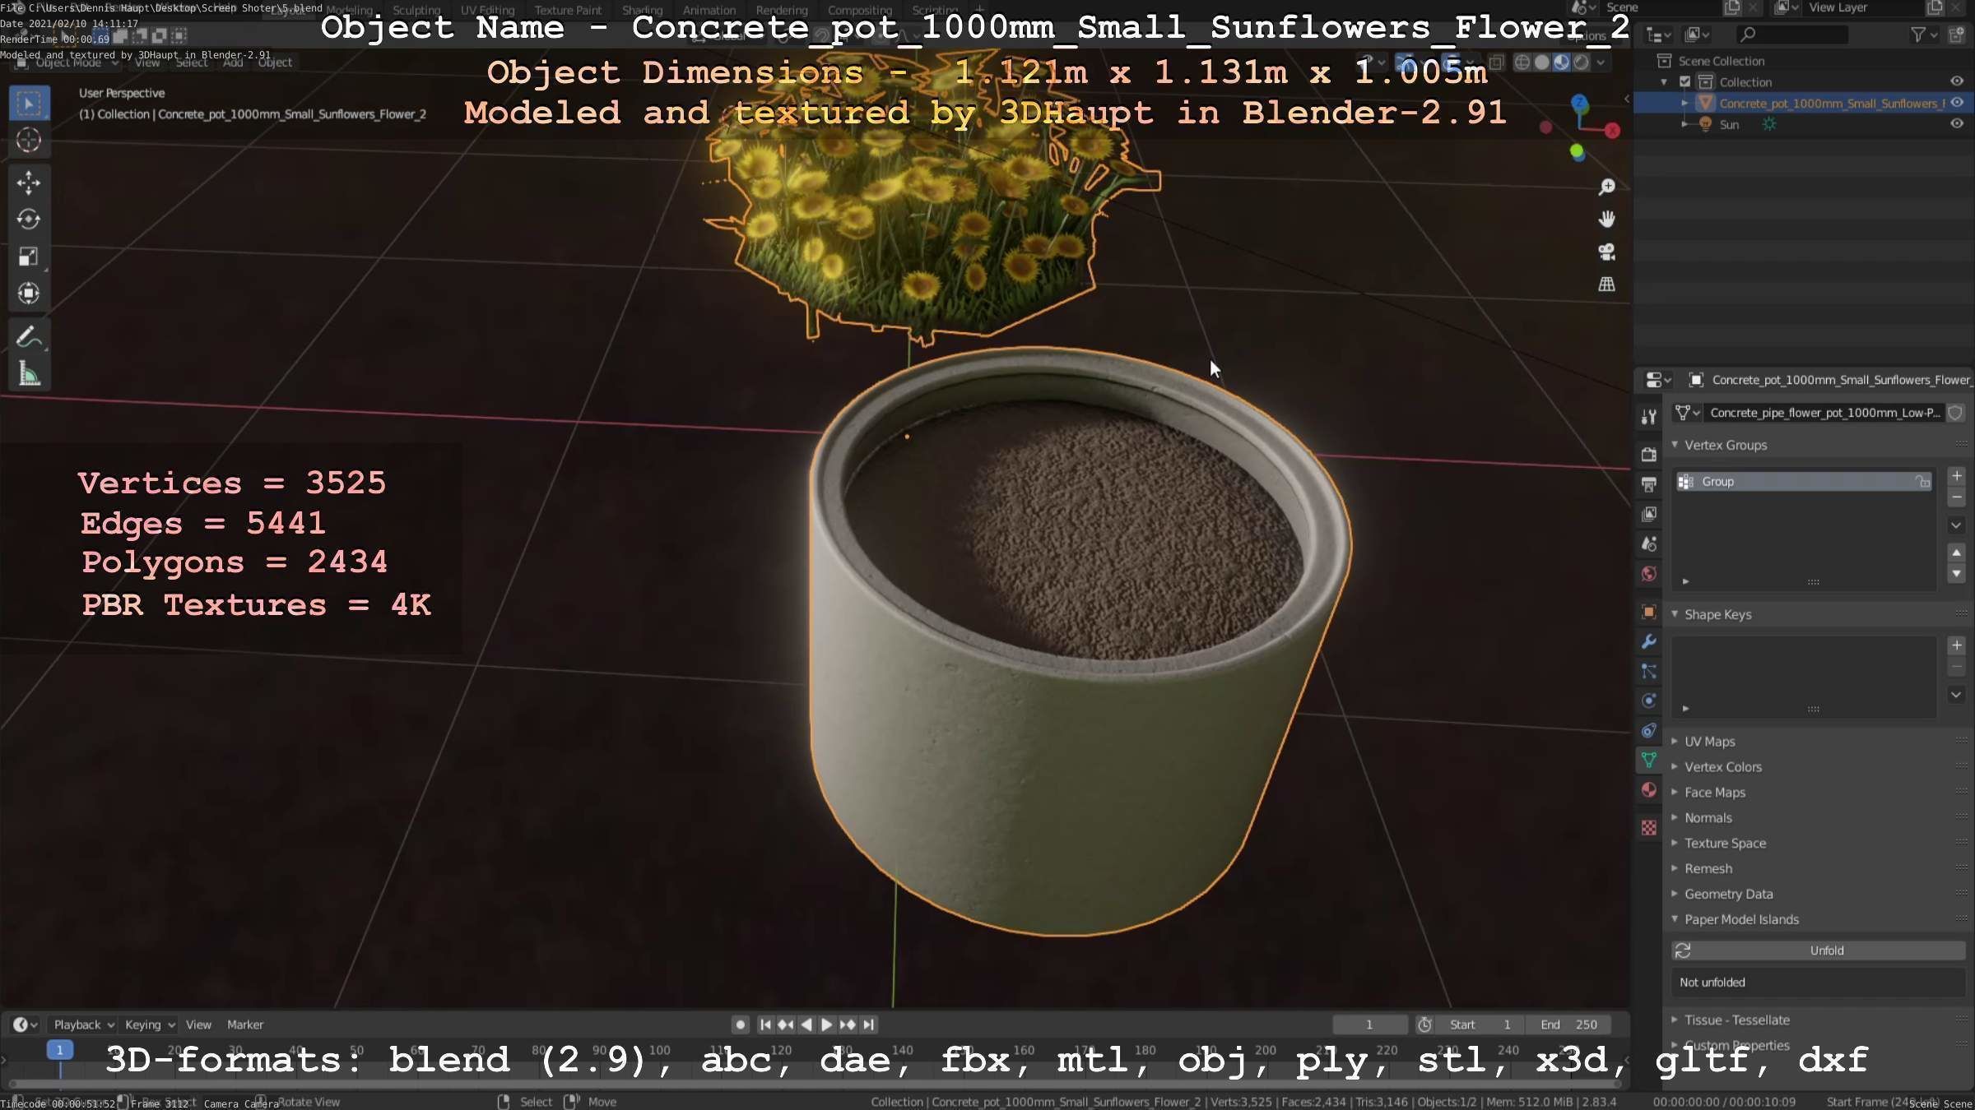Collapse the Vertex Groups panel
The image size is (1975, 1110).
coord(1675,445)
